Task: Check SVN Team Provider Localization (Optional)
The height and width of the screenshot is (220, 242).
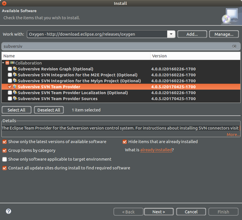Action: (x=10, y=93)
